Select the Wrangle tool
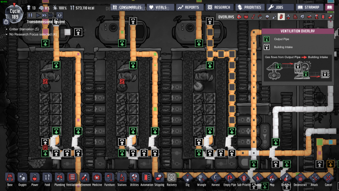This screenshot has width=339, height=191. [202, 180]
